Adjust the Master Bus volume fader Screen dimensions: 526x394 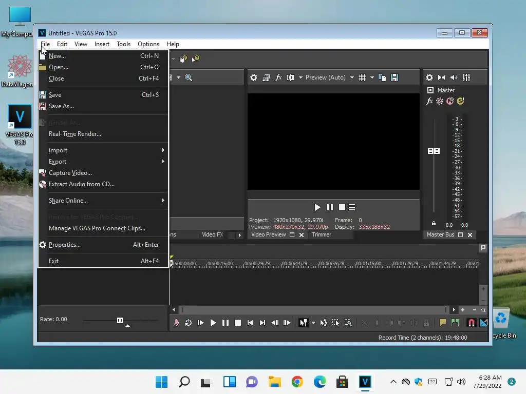434,151
